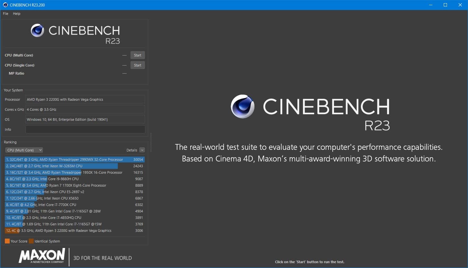The width and height of the screenshot is (468, 268).
Task: Click the brown Identical System legend swatch
Action: (31, 241)
